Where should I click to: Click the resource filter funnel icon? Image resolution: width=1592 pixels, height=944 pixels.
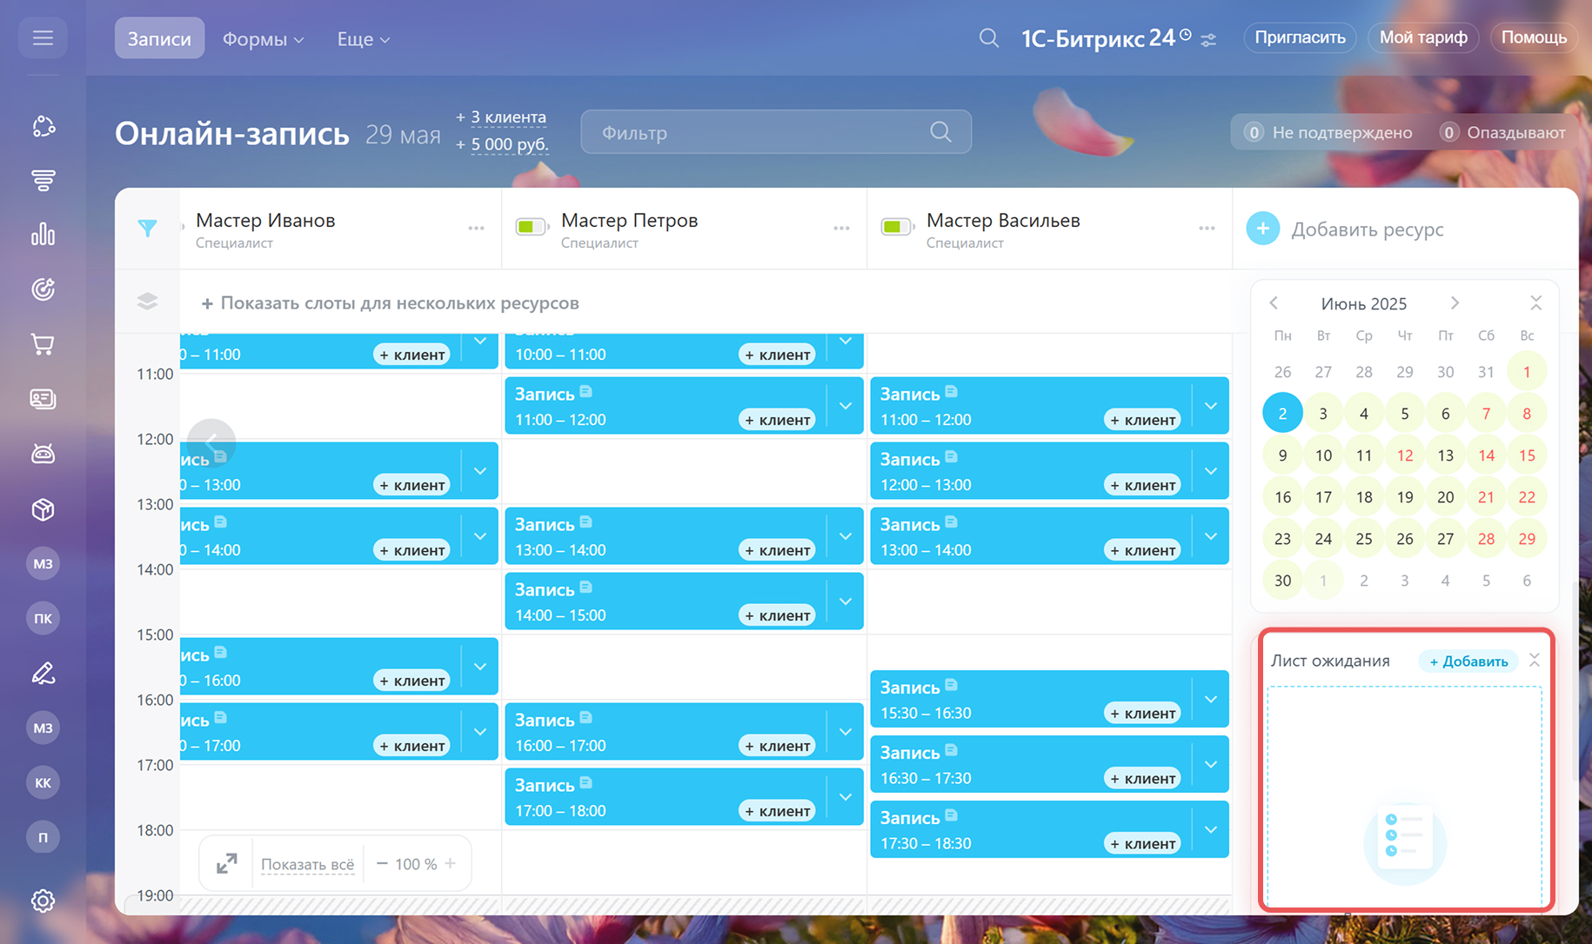[147, 229]
